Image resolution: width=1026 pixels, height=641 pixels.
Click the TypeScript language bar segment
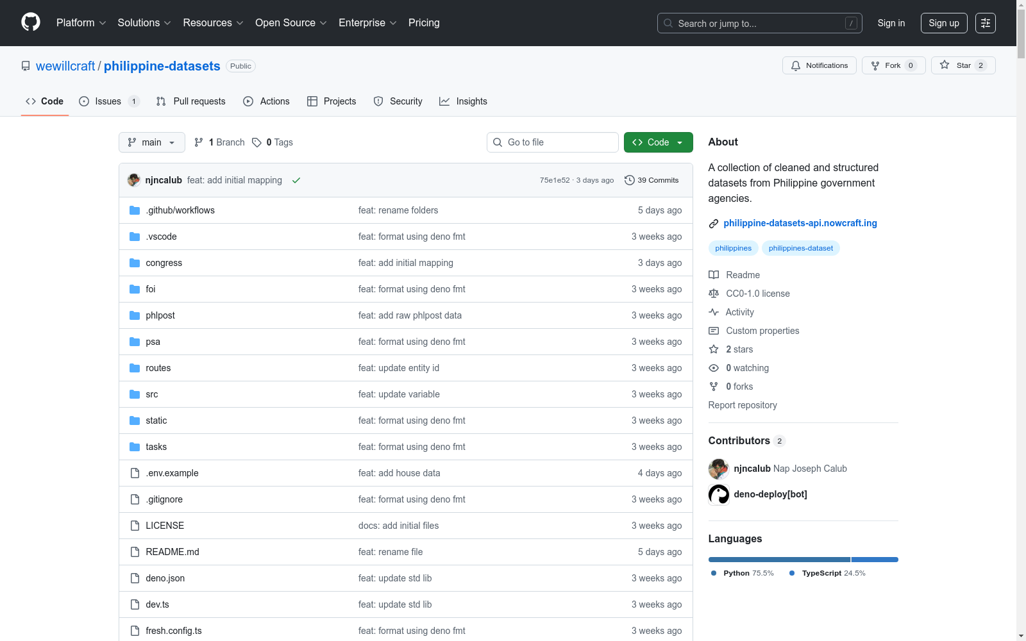875,560
